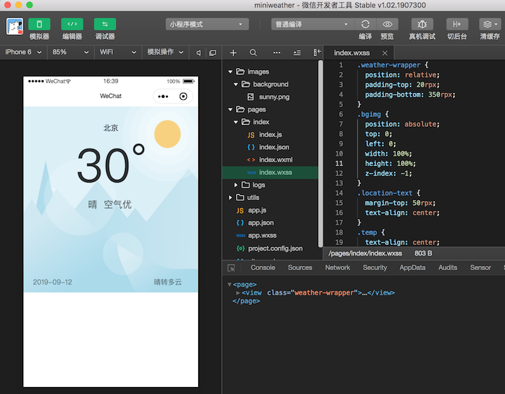Open remote debug (真机调试) bug icon
505x394 pixels.
click(422, 25)
